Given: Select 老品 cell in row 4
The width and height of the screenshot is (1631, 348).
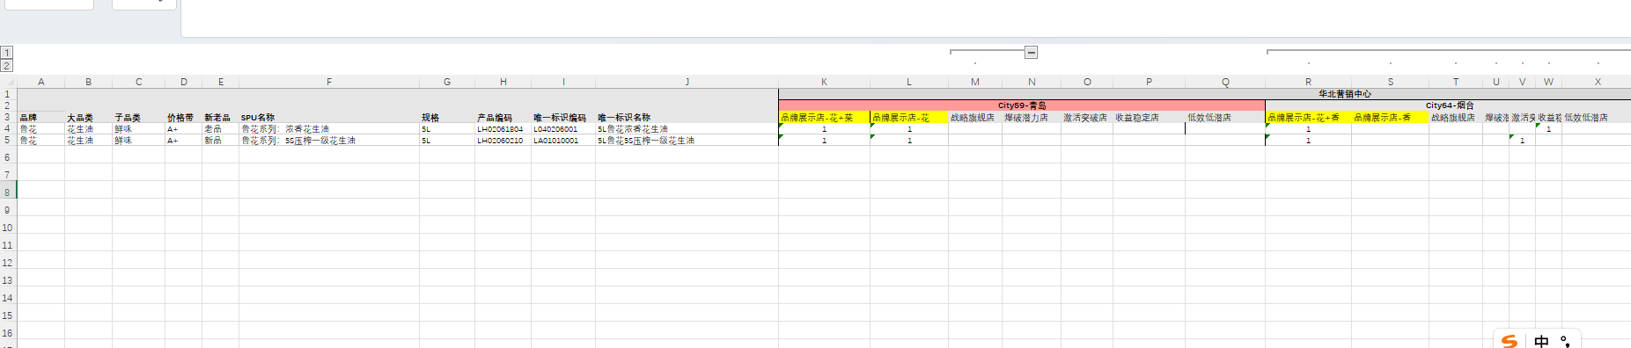Looking at the screenshot, I should (220, 128).
